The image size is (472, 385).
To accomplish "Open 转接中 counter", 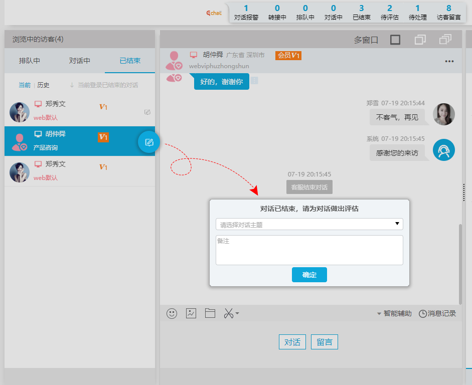I will click(x=277, y=13).
